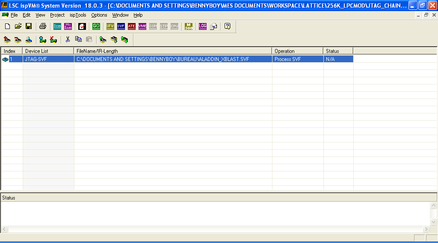
Task: Remove device with red minus chip icon
Action: coord(18,40)
